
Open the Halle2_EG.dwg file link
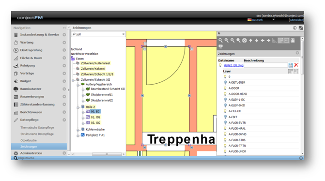(233, 65)
